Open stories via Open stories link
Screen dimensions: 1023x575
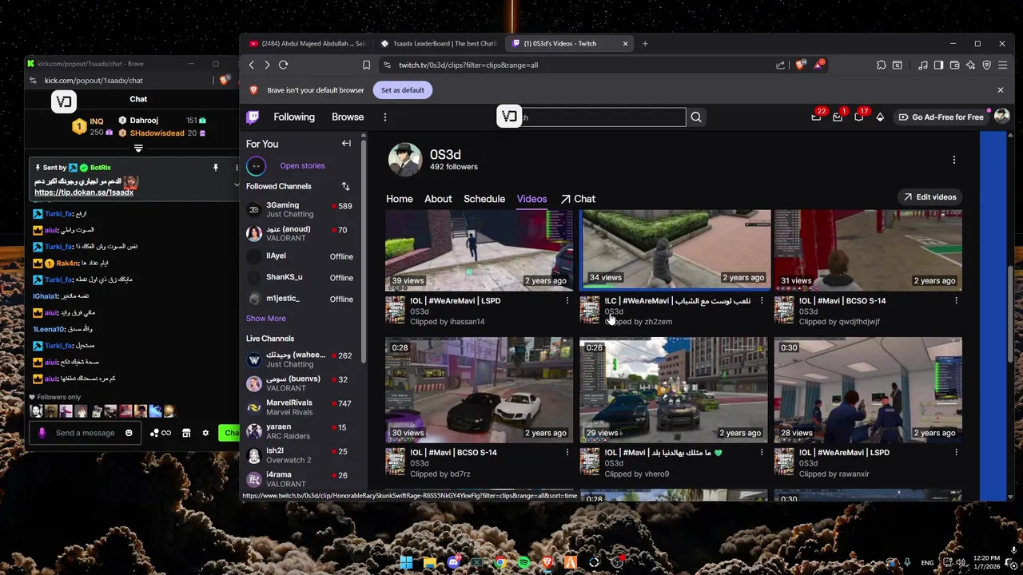click(x=302, y=166)
